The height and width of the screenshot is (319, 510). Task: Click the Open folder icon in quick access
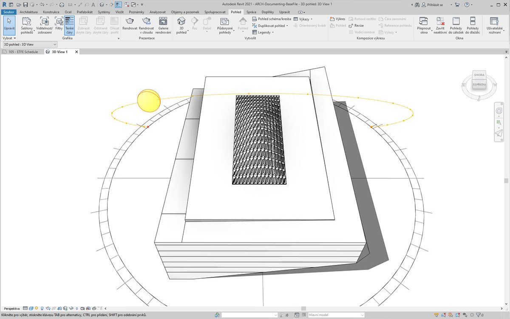click(19, 4)
